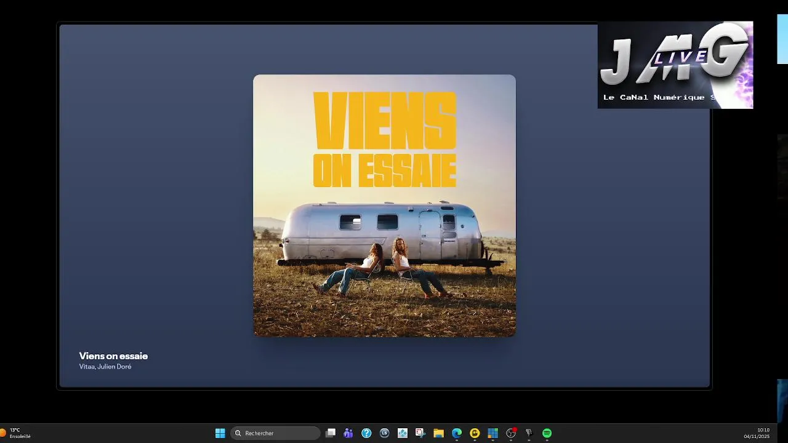Click the Rechercher taskbar search box
This screenshot has width=788, height=443.
[275, 433]
